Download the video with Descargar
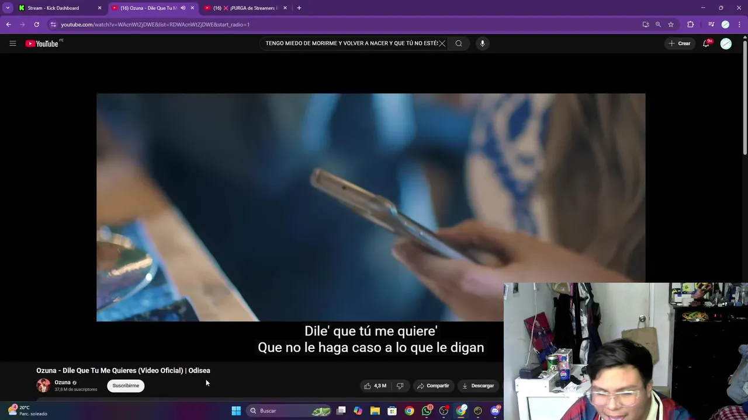The image size is (748, 420). click(478, 386)
